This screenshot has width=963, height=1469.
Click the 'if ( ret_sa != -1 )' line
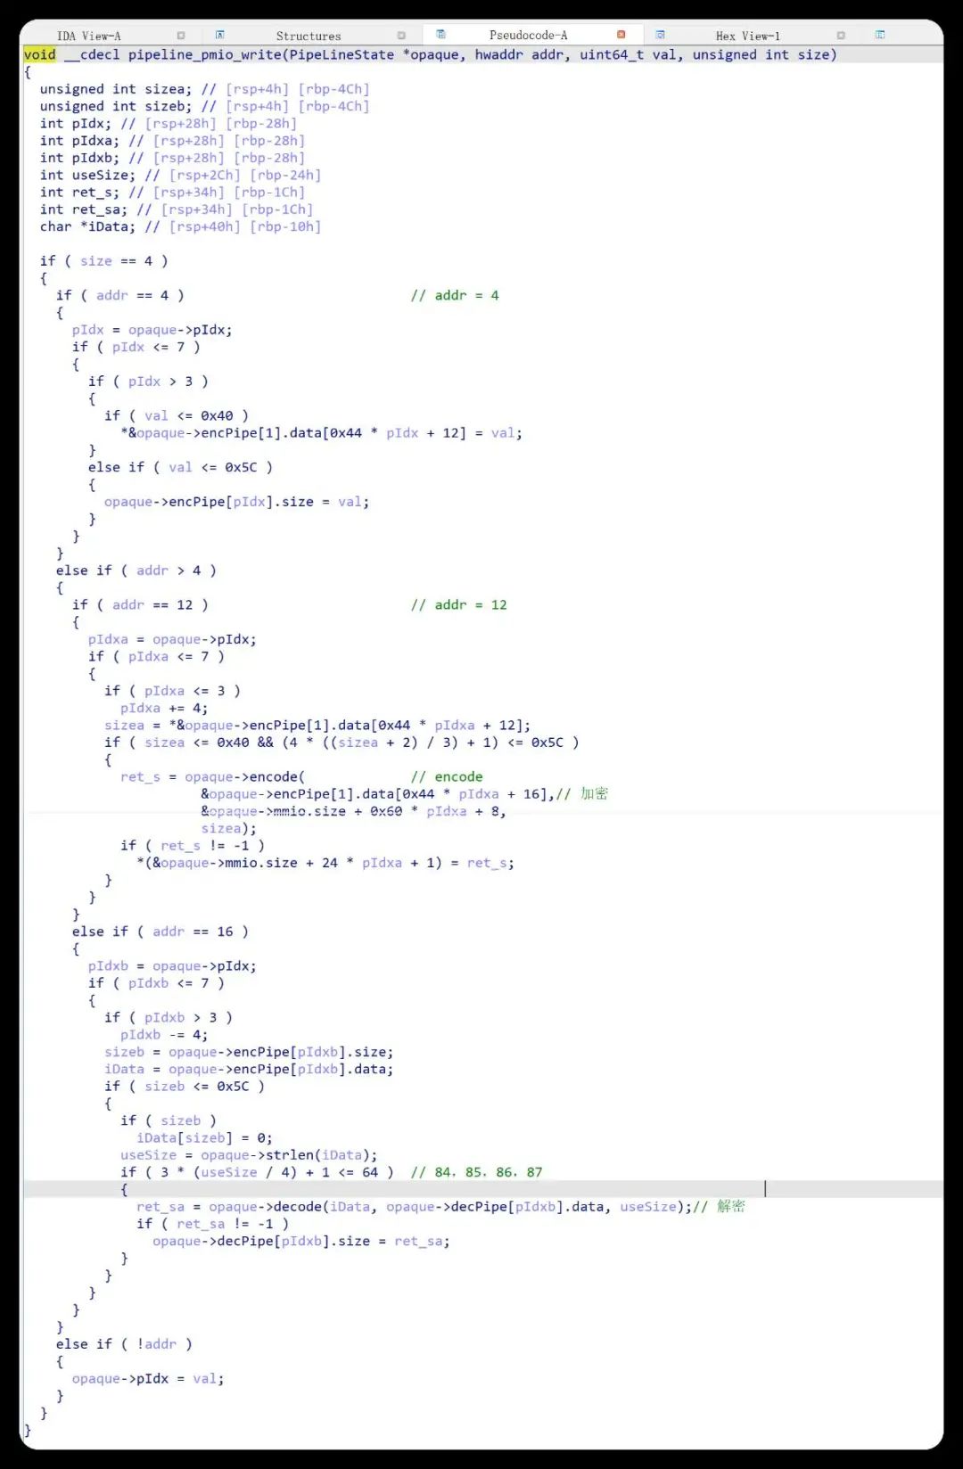coord(212,1224)
